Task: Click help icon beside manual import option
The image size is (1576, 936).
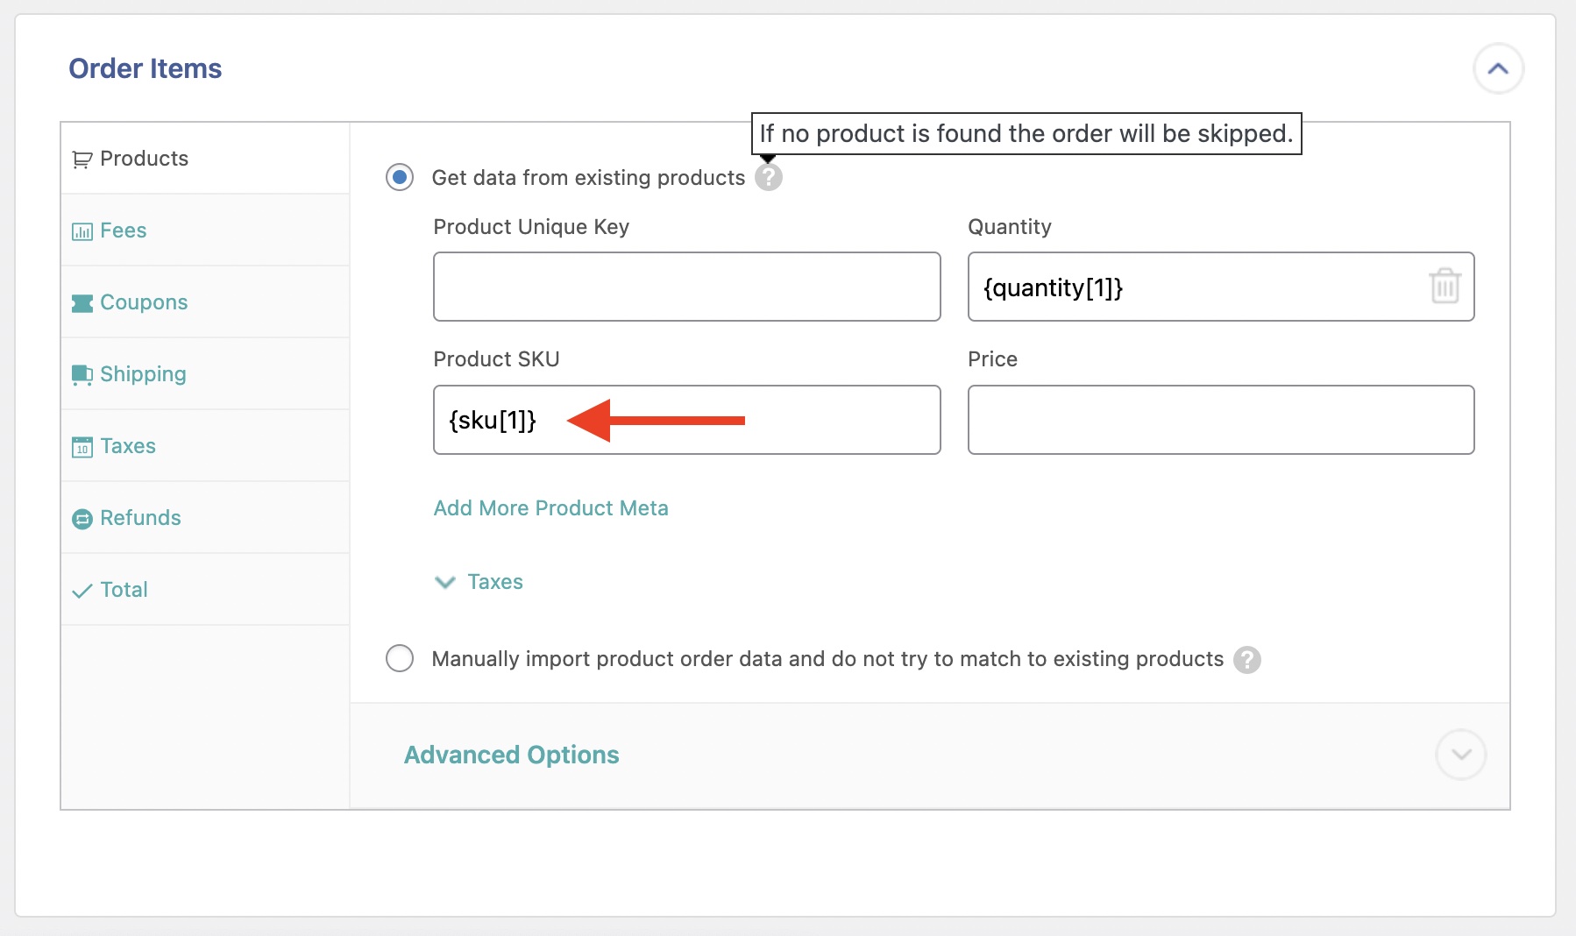Action: (1246, 660)
